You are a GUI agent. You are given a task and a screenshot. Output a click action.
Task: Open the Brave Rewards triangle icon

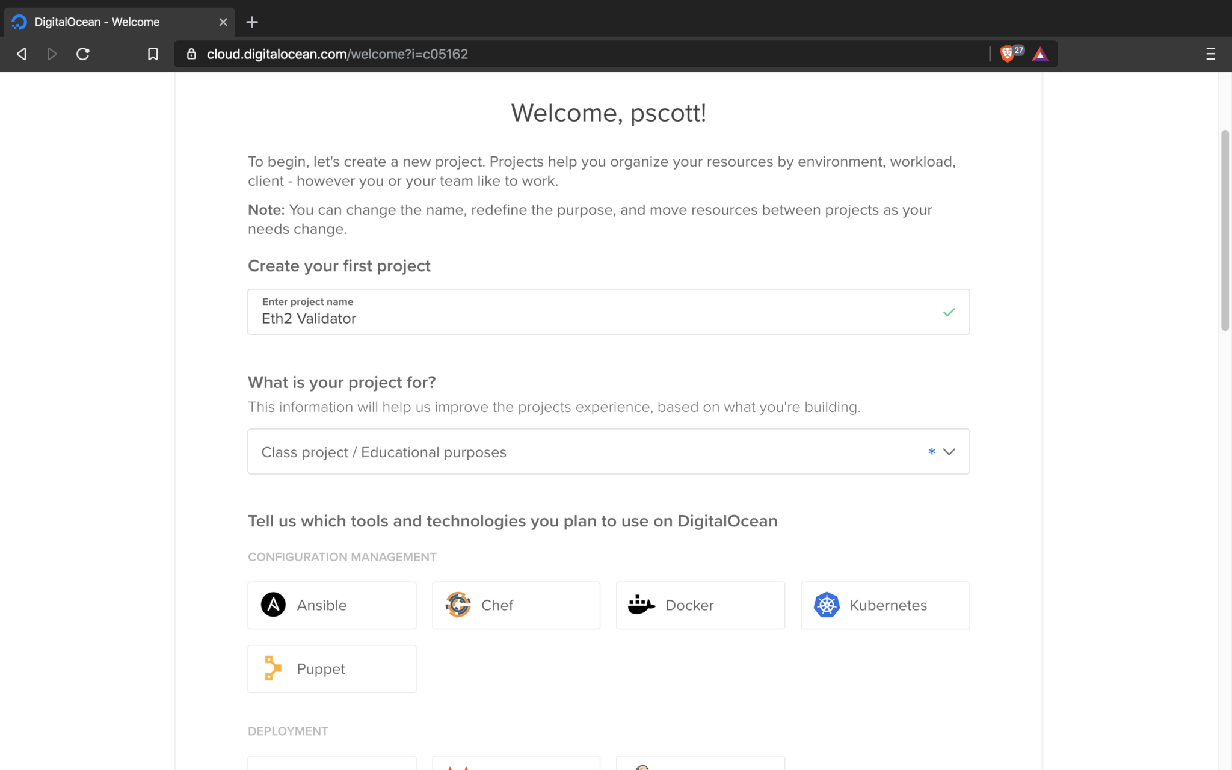(x=1040, y=54)
